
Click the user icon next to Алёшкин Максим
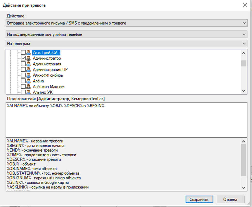pyautogui.click(x=28, y=87)
